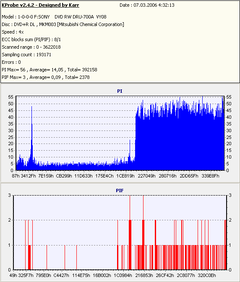Click the Disc MKM003 information line
The image size is (240, 282).
63,24
